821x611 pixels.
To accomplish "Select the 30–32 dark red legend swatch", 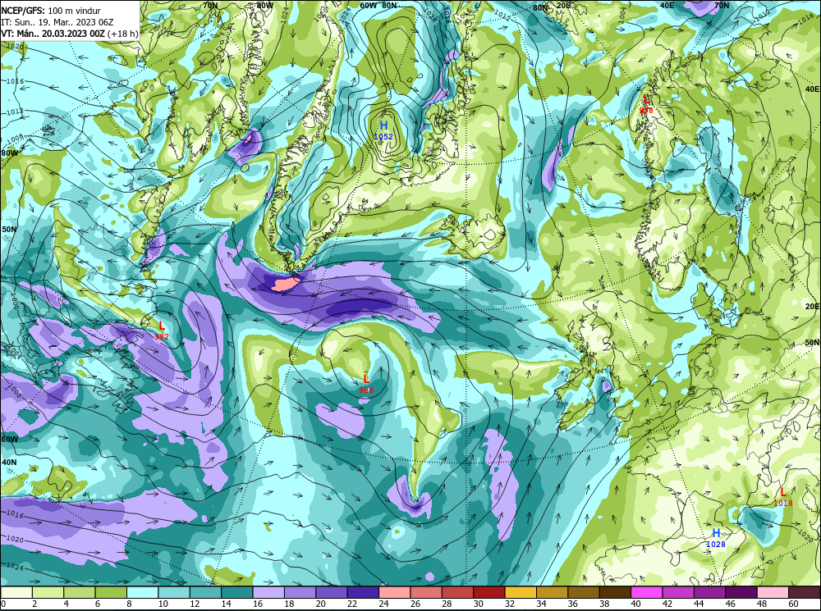I will (489, 592).
